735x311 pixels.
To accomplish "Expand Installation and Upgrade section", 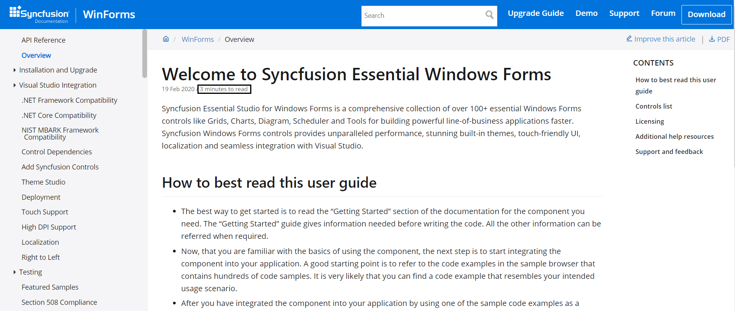I will tap(15, 70).
